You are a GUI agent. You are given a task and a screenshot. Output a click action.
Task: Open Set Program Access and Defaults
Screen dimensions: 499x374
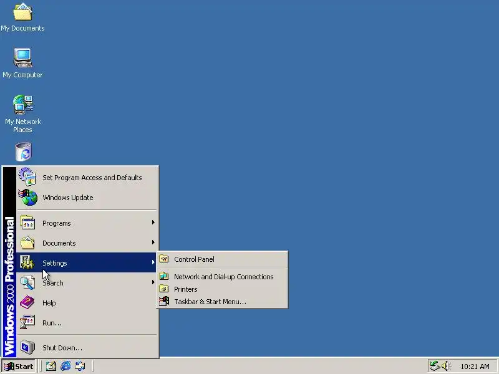click(87, 178)
